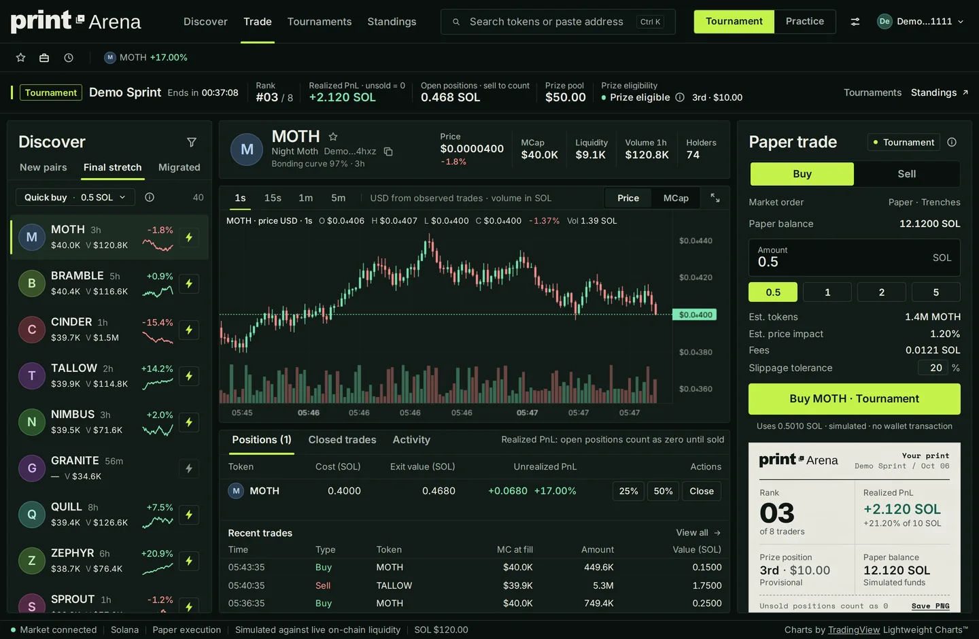Viewport: 979px width, 639px height.
Task: Go to Tournaments in the top navigation
Action: [320, 22]
